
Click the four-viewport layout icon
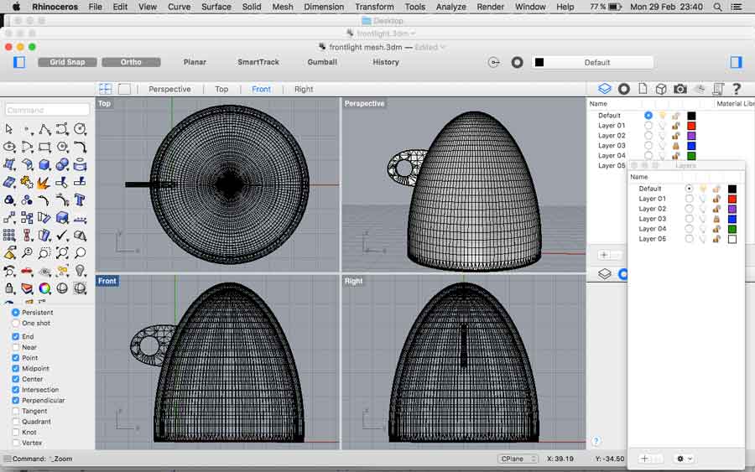[106, 89]
